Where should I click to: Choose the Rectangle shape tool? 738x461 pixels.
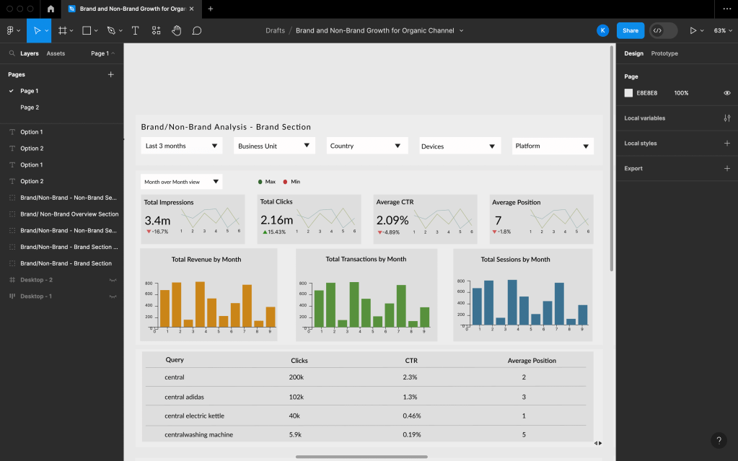point(87,30)
